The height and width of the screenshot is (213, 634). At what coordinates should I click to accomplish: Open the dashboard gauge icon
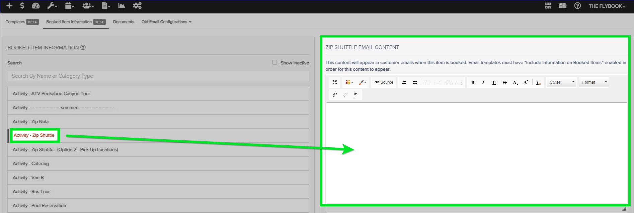click(35, 6)
